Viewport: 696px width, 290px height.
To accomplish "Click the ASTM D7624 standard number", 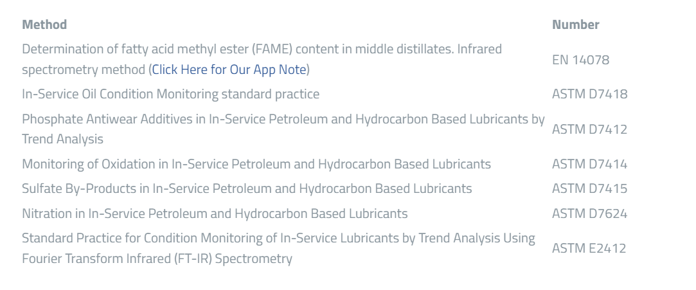I will tap(589, 213).
